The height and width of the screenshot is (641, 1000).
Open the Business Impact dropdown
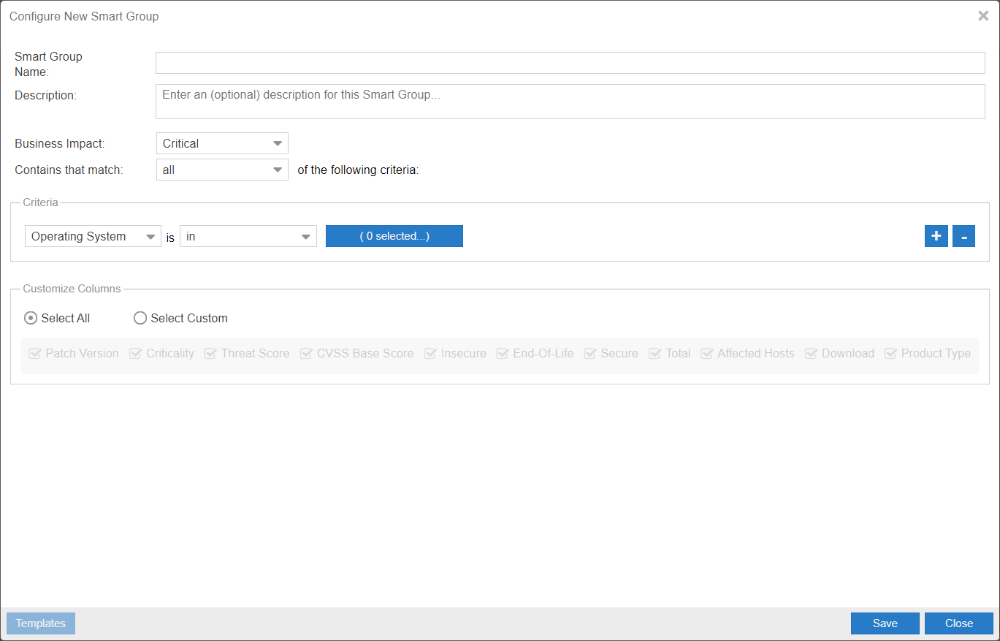pyautogui.click(x=222, y=143)
